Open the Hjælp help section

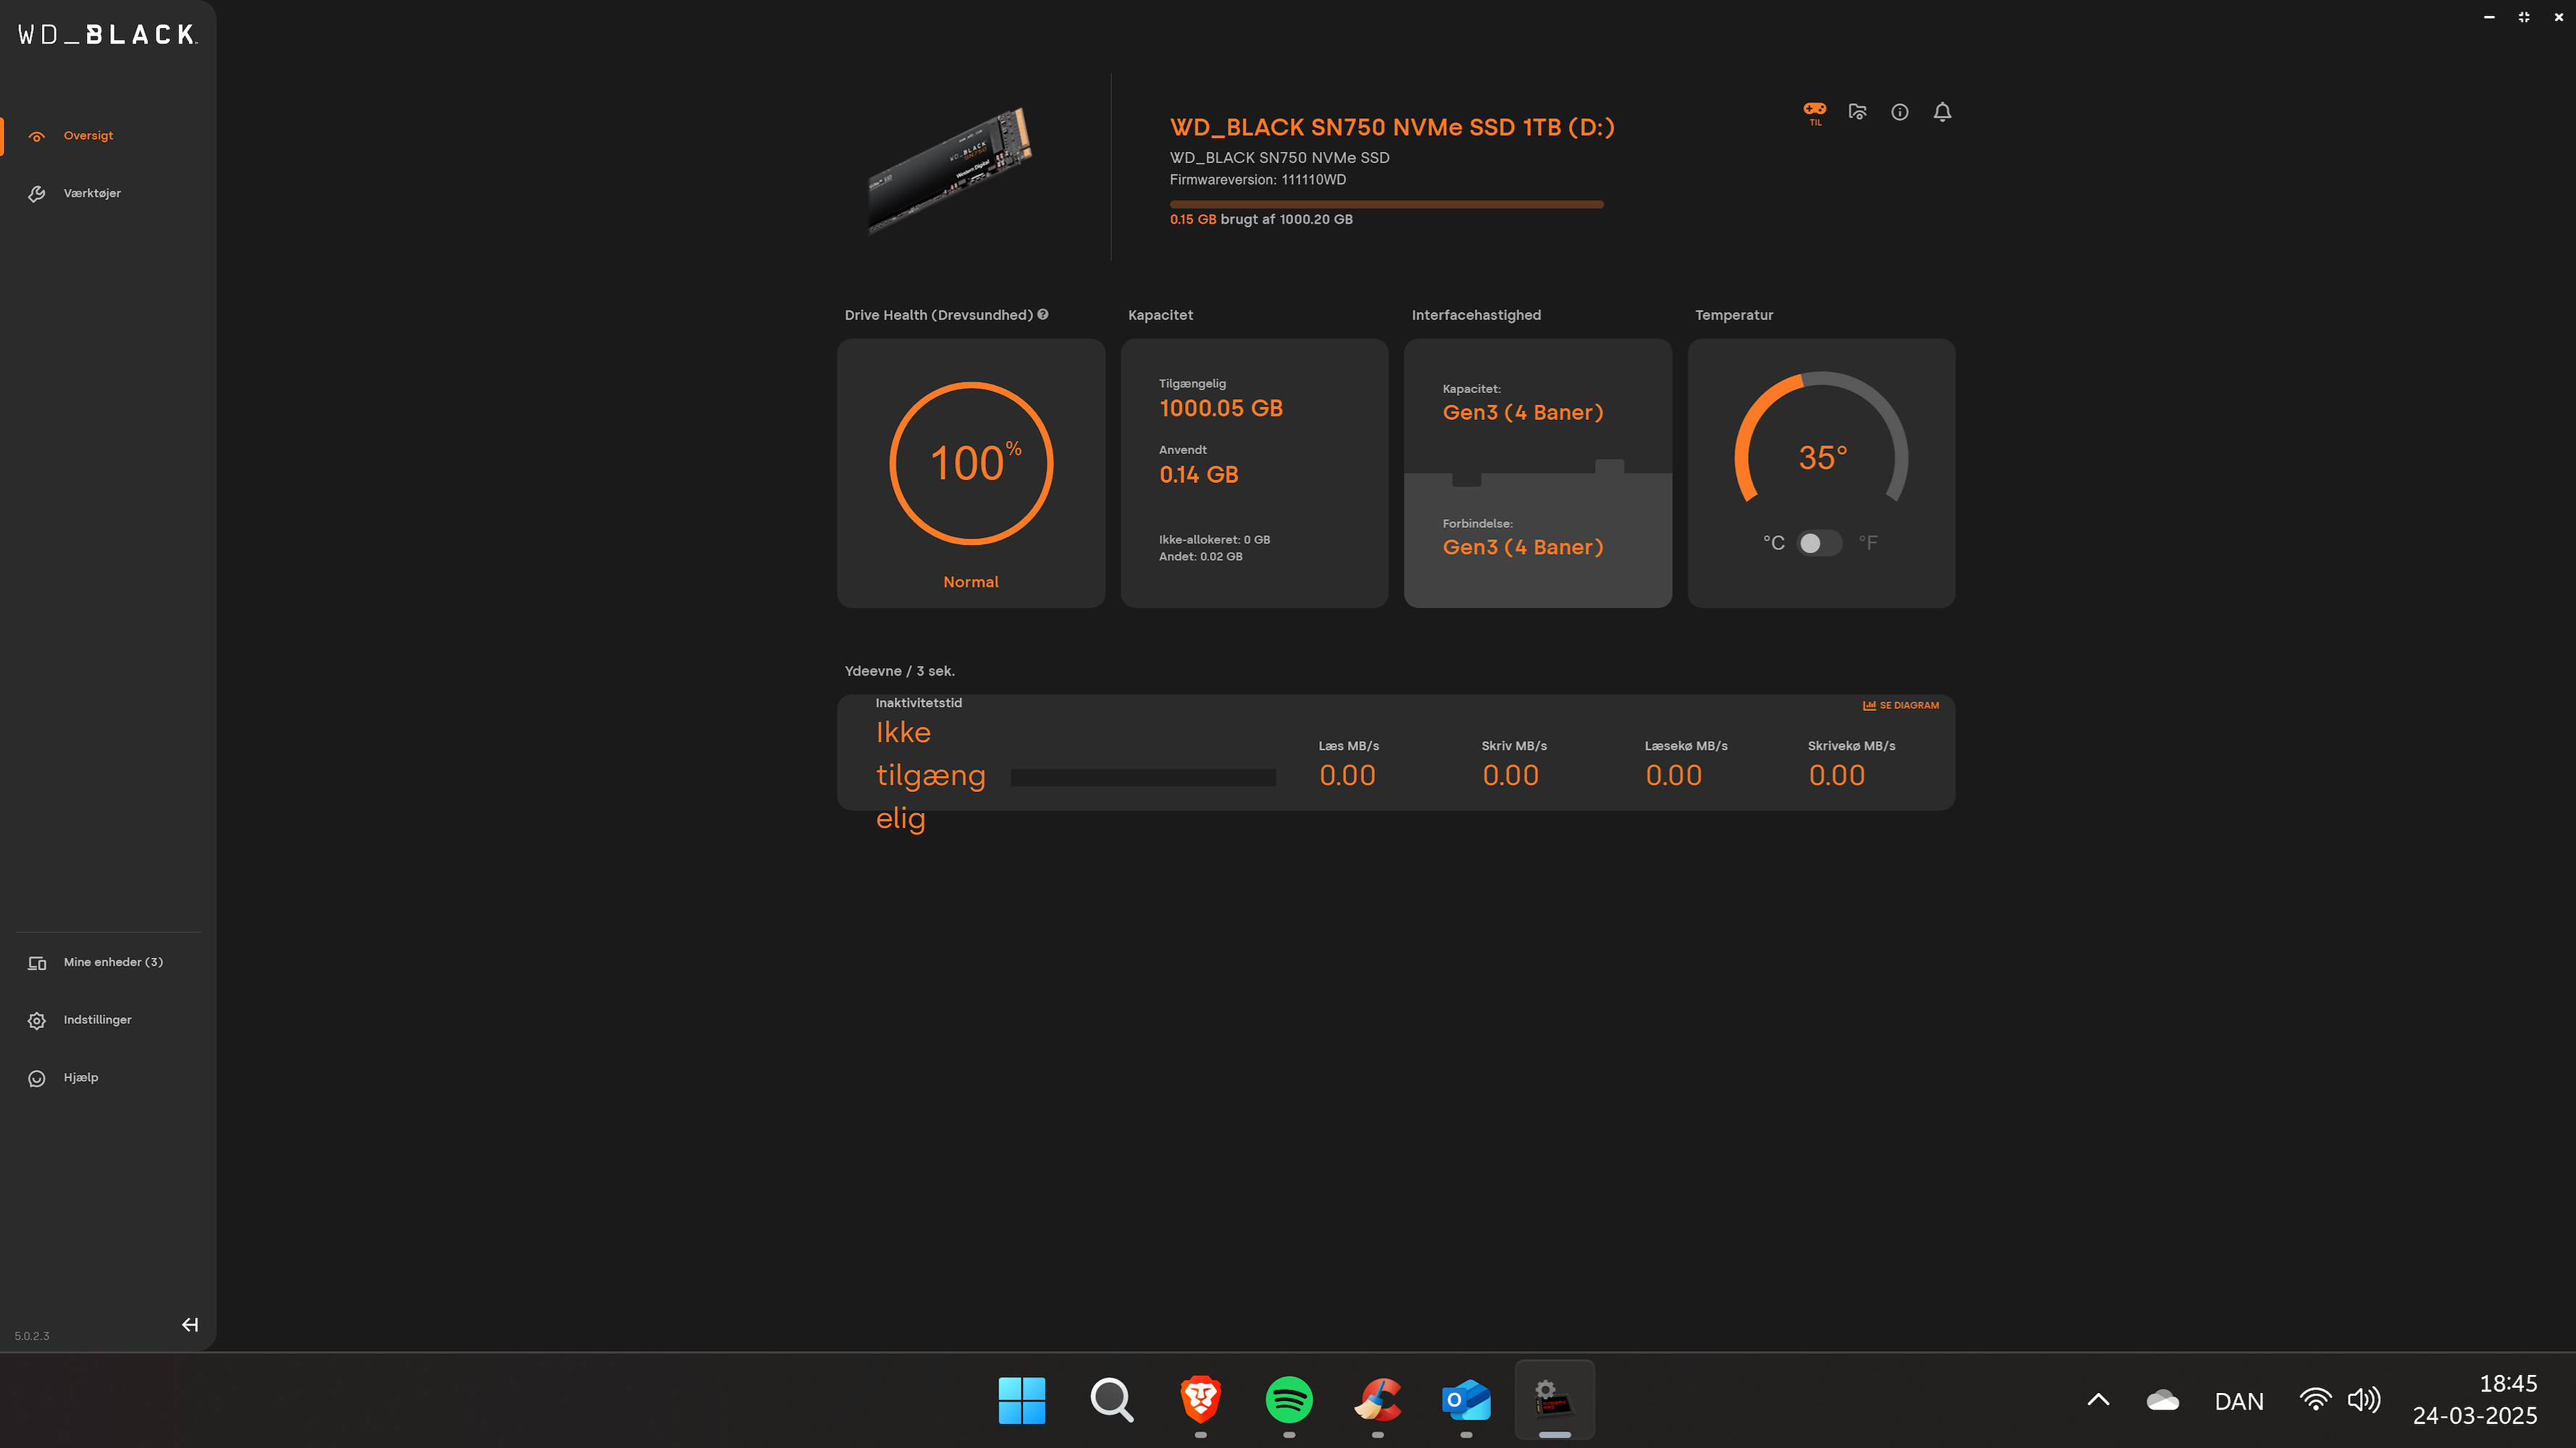point(81,1077)
